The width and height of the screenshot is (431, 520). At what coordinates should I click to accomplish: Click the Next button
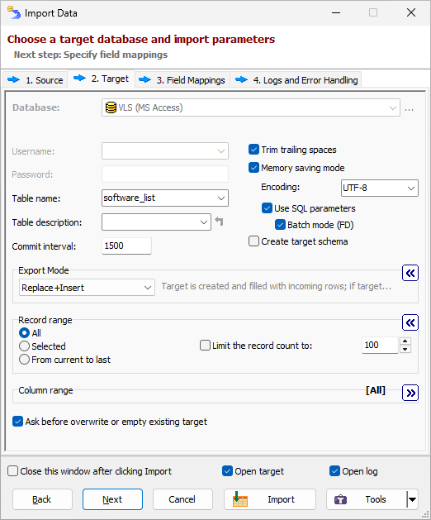pyautogui.click(x=112, y=499)
